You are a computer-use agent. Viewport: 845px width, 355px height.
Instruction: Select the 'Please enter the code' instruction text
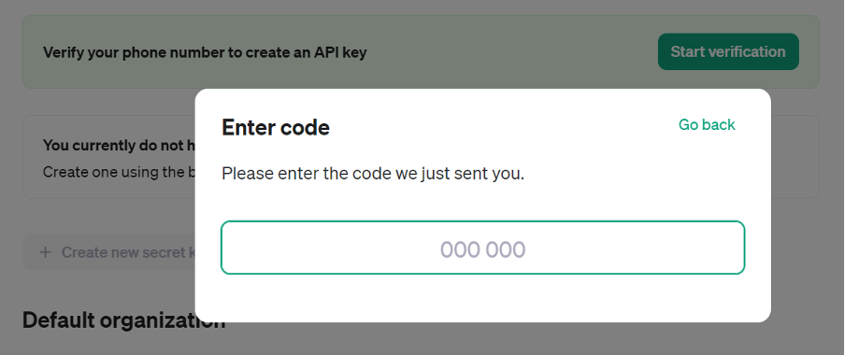point(373,174)
